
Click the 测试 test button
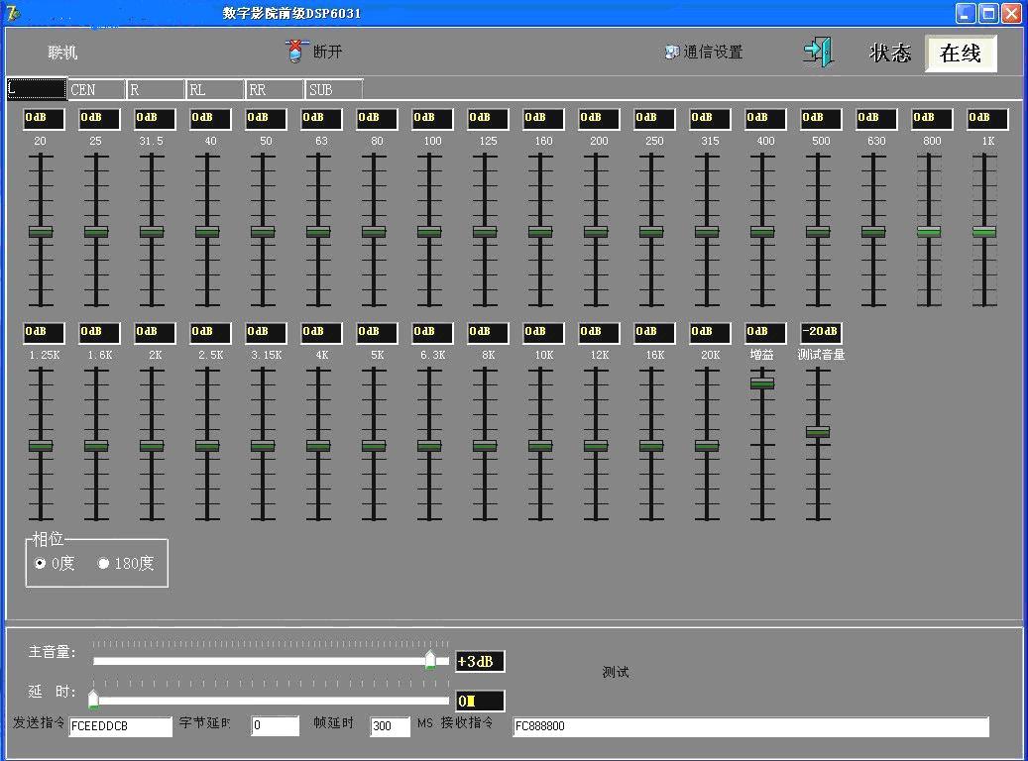(x=615, y=673)
